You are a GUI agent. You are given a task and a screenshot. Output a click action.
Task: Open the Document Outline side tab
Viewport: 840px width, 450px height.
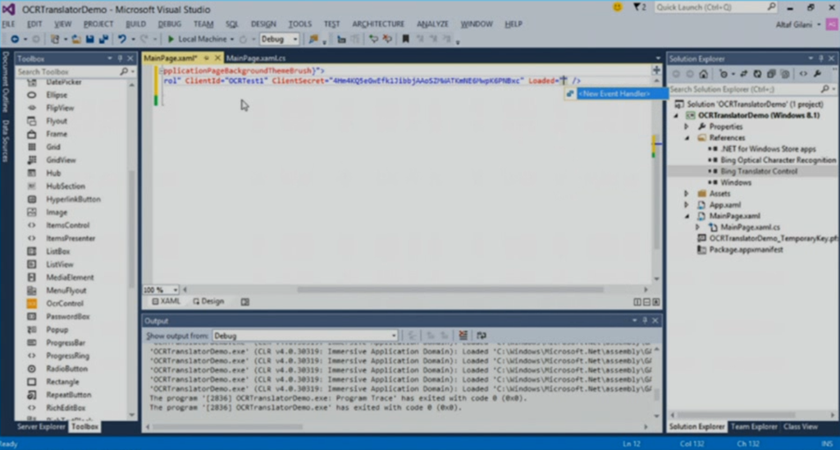(x=6, y=81)
